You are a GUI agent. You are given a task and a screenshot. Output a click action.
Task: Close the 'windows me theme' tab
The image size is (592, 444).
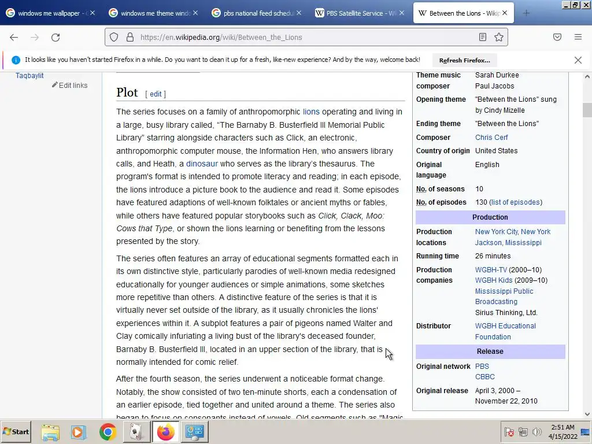[x=195, y=13]
